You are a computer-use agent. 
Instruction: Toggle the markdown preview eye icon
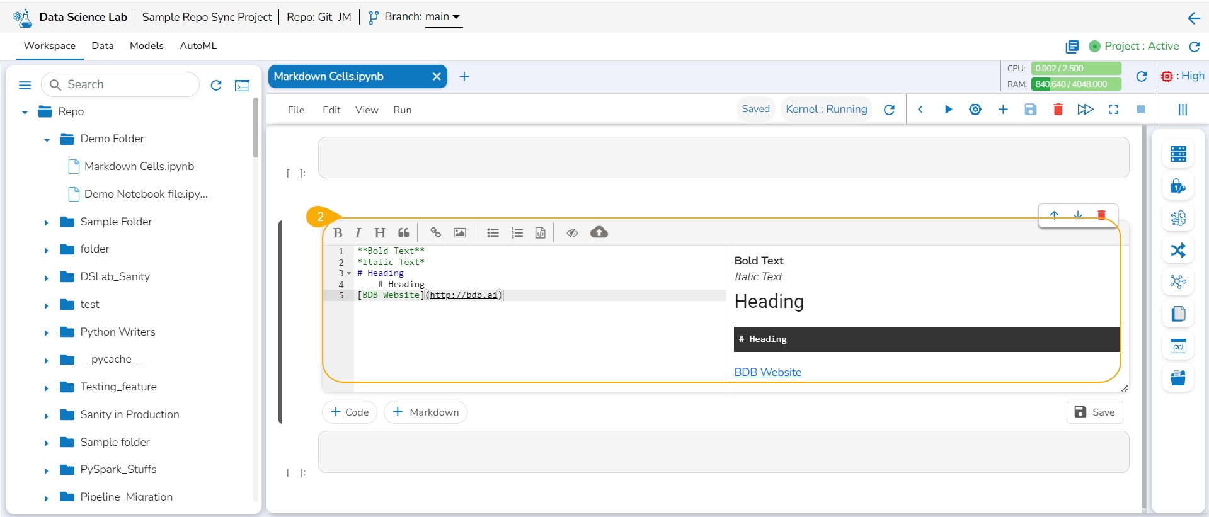[x=572, y=233]
